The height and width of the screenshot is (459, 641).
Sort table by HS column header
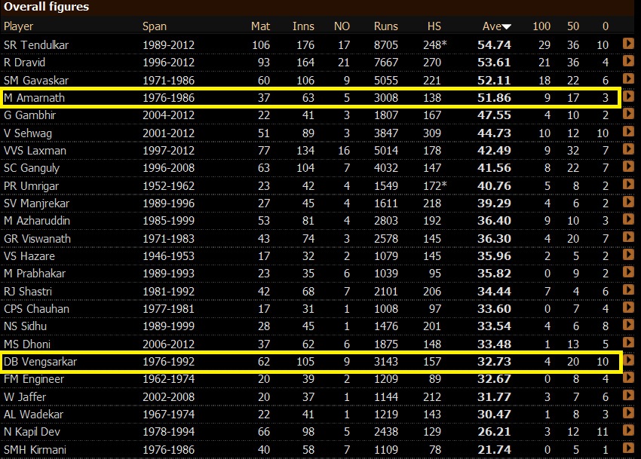[x=434, y=26]
